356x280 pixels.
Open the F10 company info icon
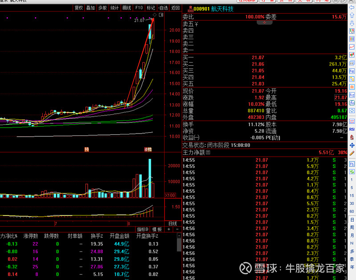pos(352,71)
